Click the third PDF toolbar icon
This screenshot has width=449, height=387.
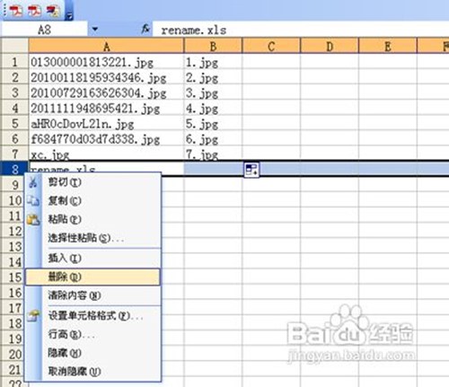pyautogui.click(x=53, y=11)
